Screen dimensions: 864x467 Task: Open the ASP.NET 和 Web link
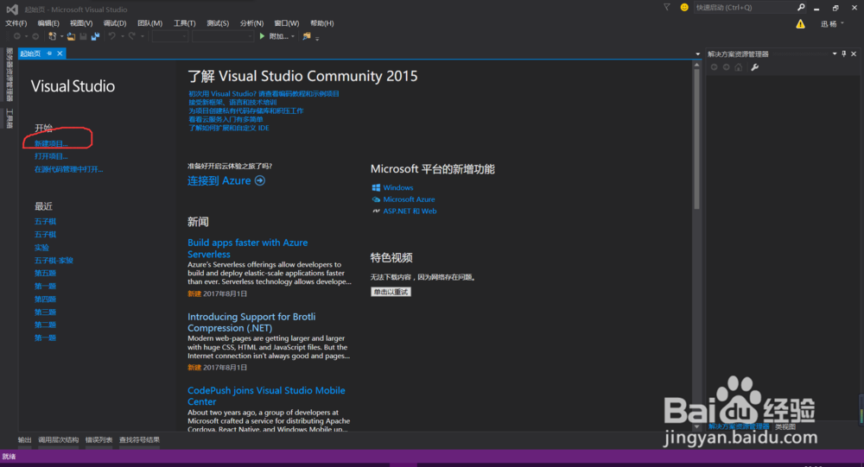coord(410,211)
